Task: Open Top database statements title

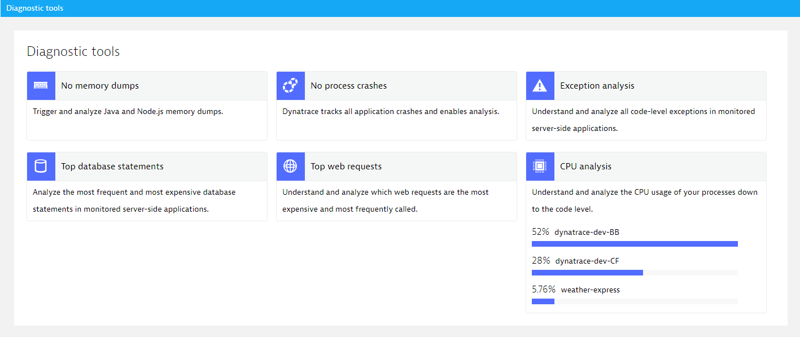Action: tap(112, 167)
